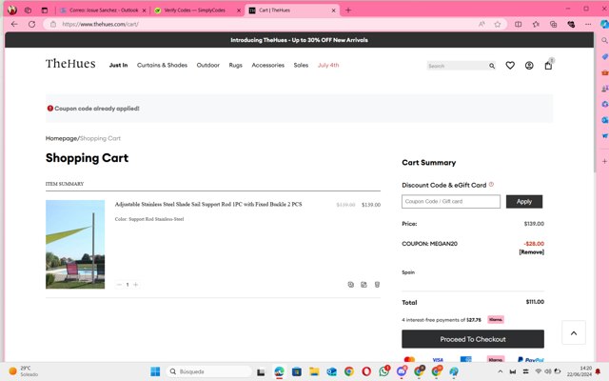Go to Homepage breadcrumb link
Screen dimensions: 609x381
[x=61, y=138]
